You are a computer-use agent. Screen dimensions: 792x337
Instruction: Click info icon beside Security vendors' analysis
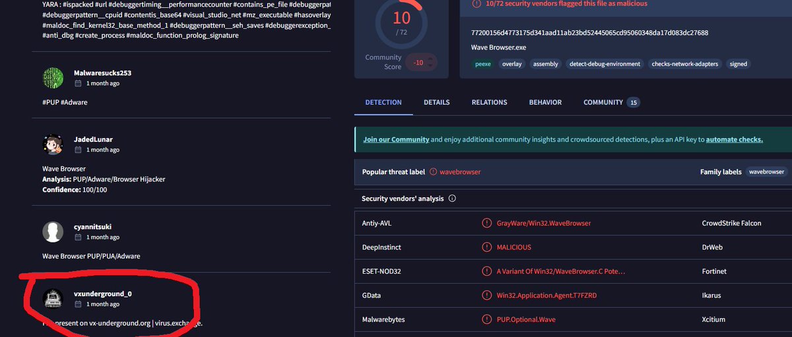click(452, 199)
